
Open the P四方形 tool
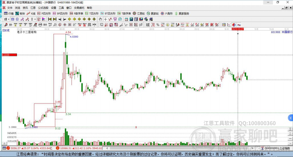point(44,13)
